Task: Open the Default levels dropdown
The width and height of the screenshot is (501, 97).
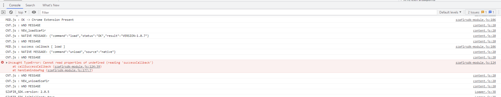Action: pos(450,12)
